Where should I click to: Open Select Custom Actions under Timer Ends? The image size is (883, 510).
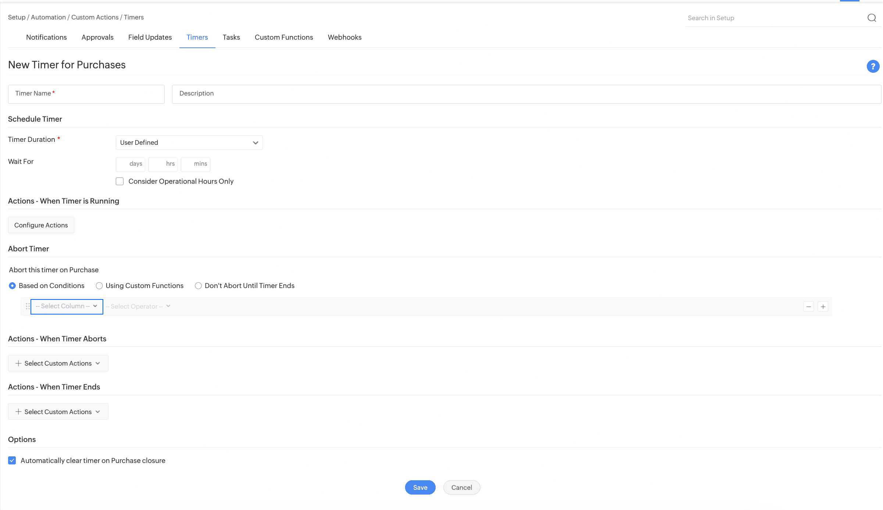tap(58, 412)
